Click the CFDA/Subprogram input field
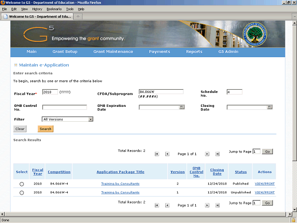 point(161,92)
